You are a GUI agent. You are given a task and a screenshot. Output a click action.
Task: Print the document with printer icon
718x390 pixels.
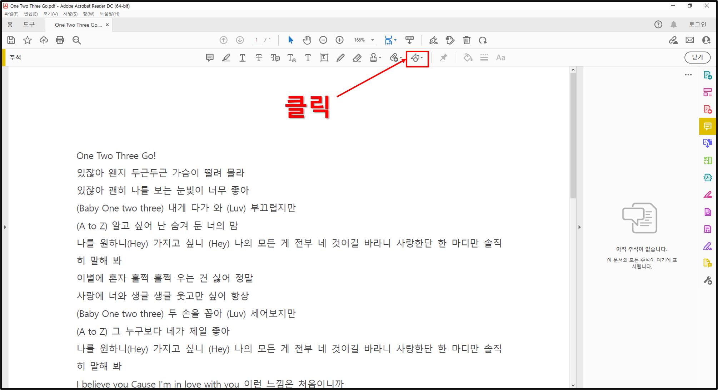pos(60,40)
